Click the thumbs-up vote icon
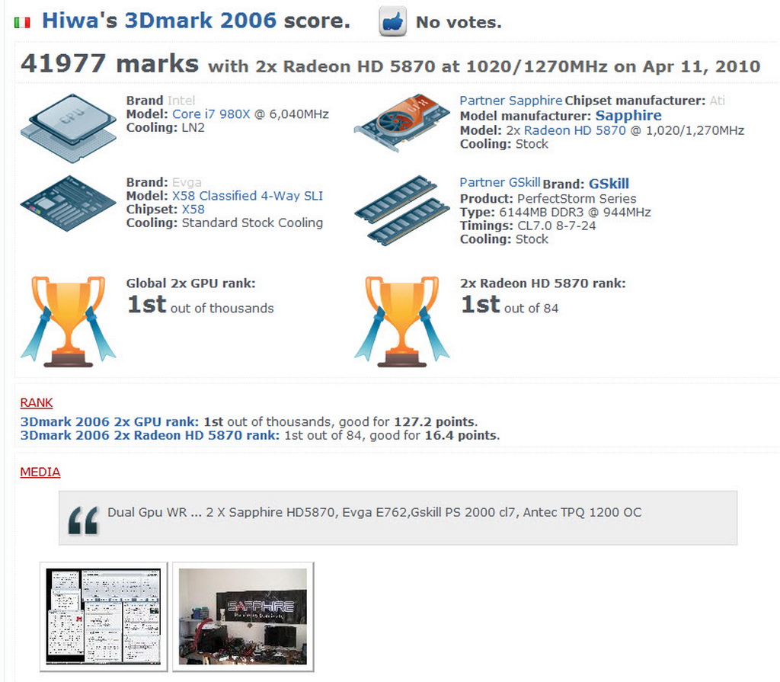Image resolution: width=780 pixels, height=682 pixels. 392,21
